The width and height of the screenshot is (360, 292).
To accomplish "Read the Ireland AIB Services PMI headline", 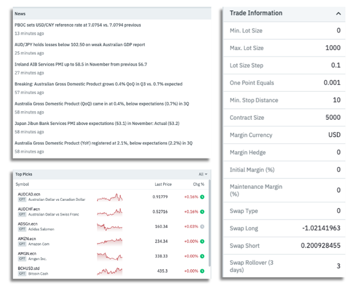I will tap(80, 64).
